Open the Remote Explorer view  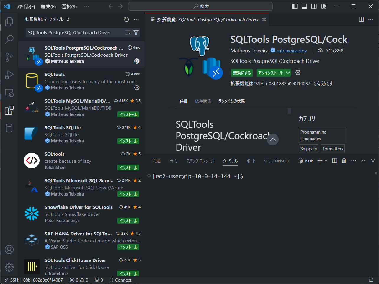[x=9, y=93]
